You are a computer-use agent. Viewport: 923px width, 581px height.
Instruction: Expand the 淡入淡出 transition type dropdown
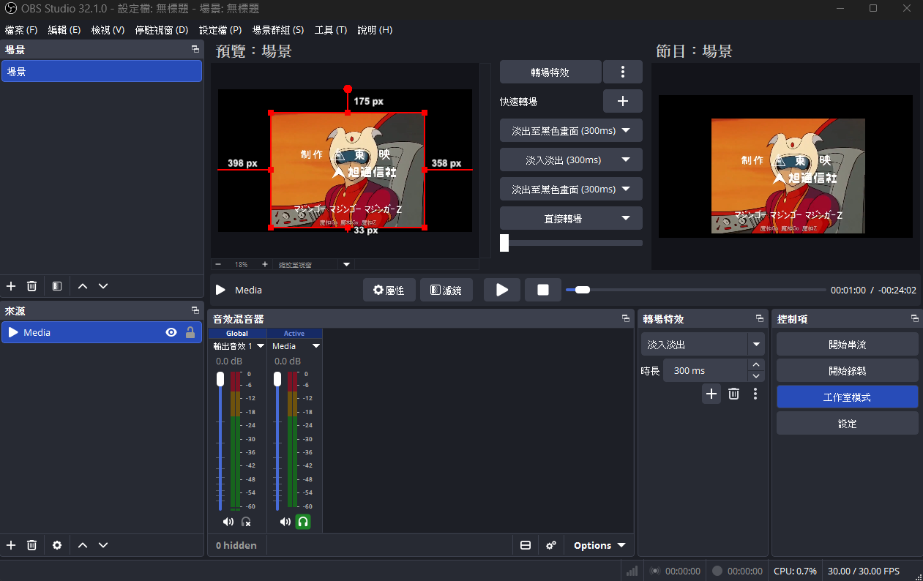click(756, 344)
